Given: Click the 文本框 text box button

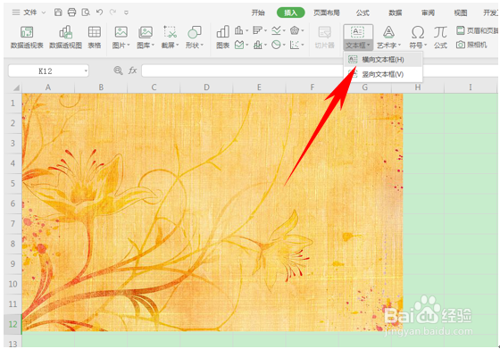Looking at the screenshot, I should (x=358, y=37).
